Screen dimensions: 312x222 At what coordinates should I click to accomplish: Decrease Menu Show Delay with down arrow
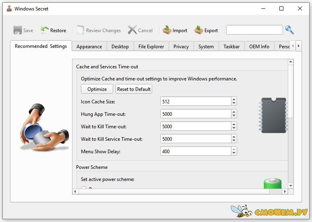pos(234,154)
